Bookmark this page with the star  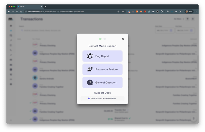click(x=123, y=12)
